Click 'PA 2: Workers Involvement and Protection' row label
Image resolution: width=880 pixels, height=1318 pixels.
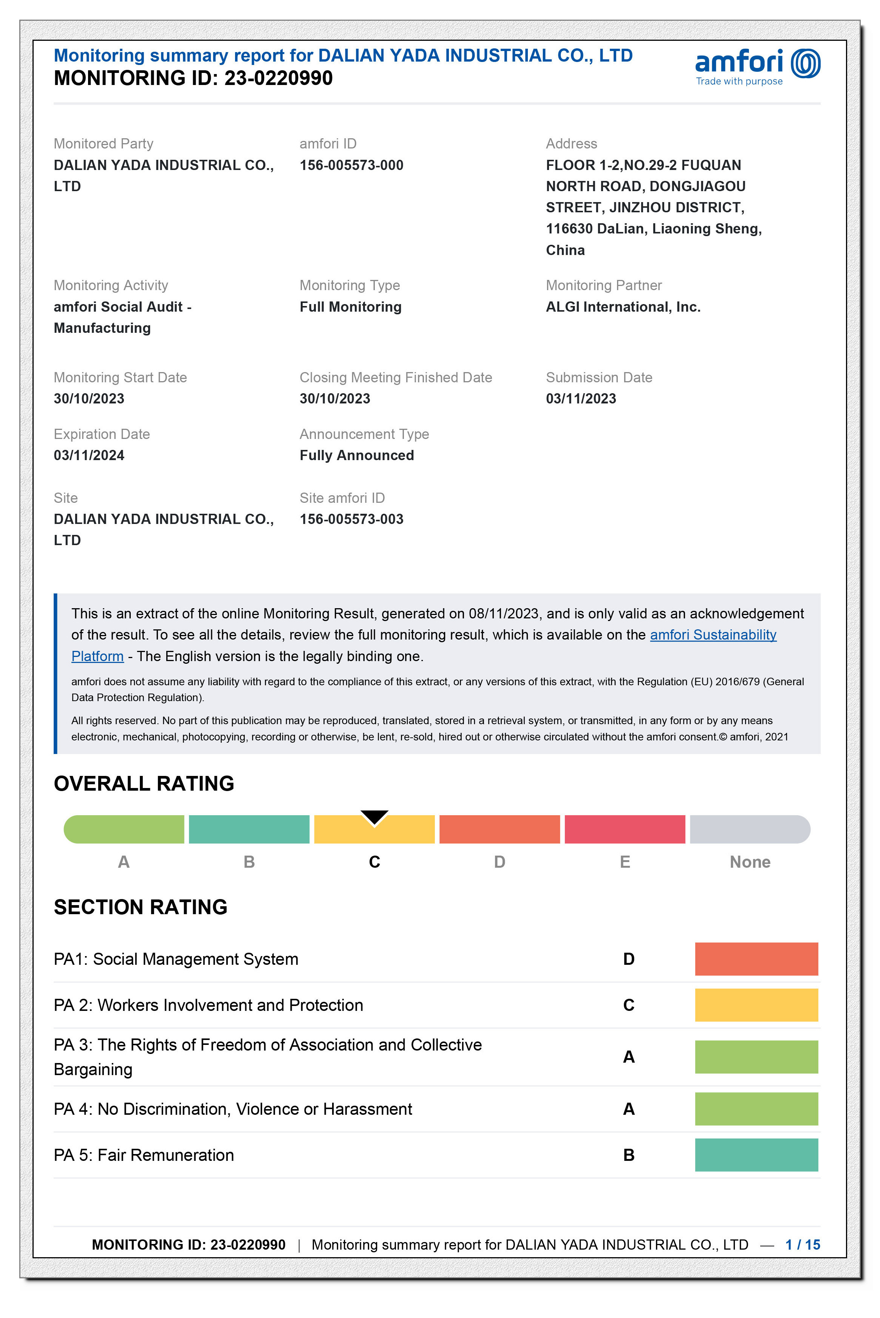208,1005
